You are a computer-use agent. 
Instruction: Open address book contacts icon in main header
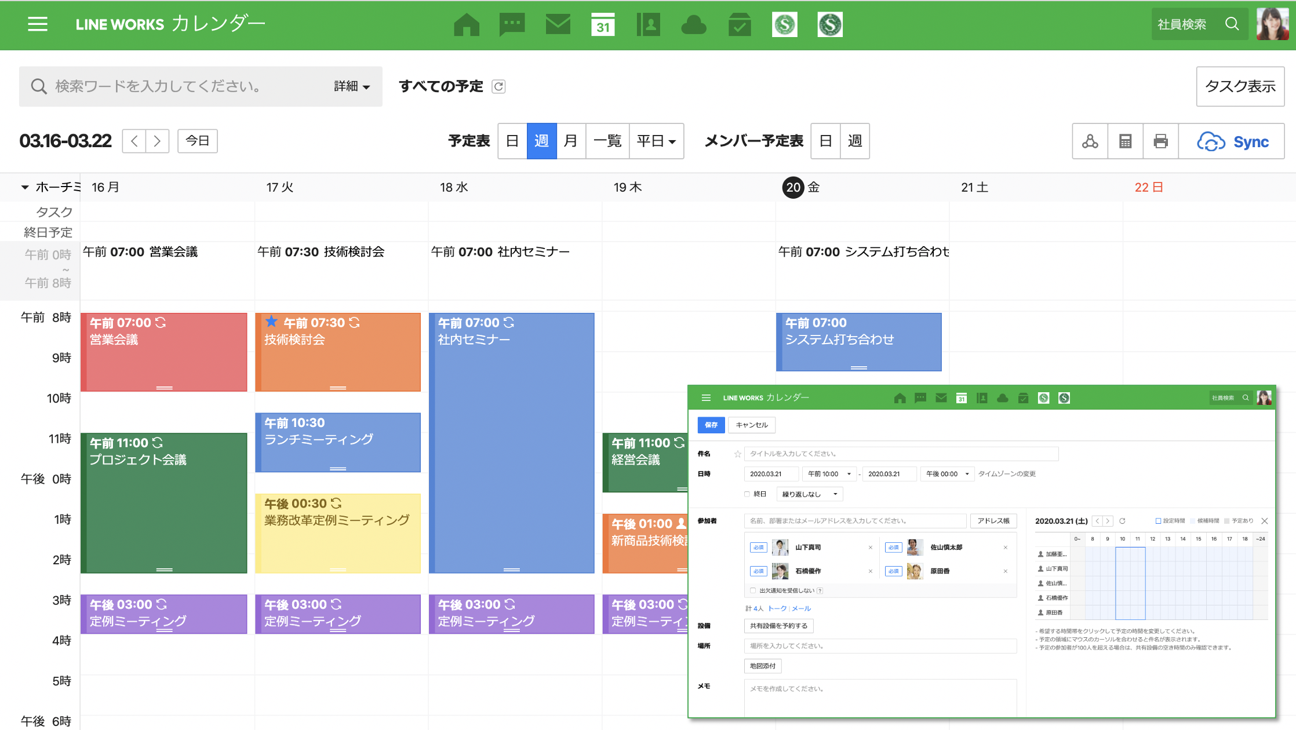pos(649,25)
